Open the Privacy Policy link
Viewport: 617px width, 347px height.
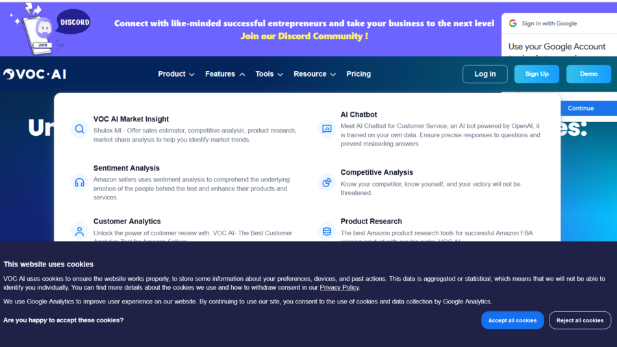click(x=339, y=287)
